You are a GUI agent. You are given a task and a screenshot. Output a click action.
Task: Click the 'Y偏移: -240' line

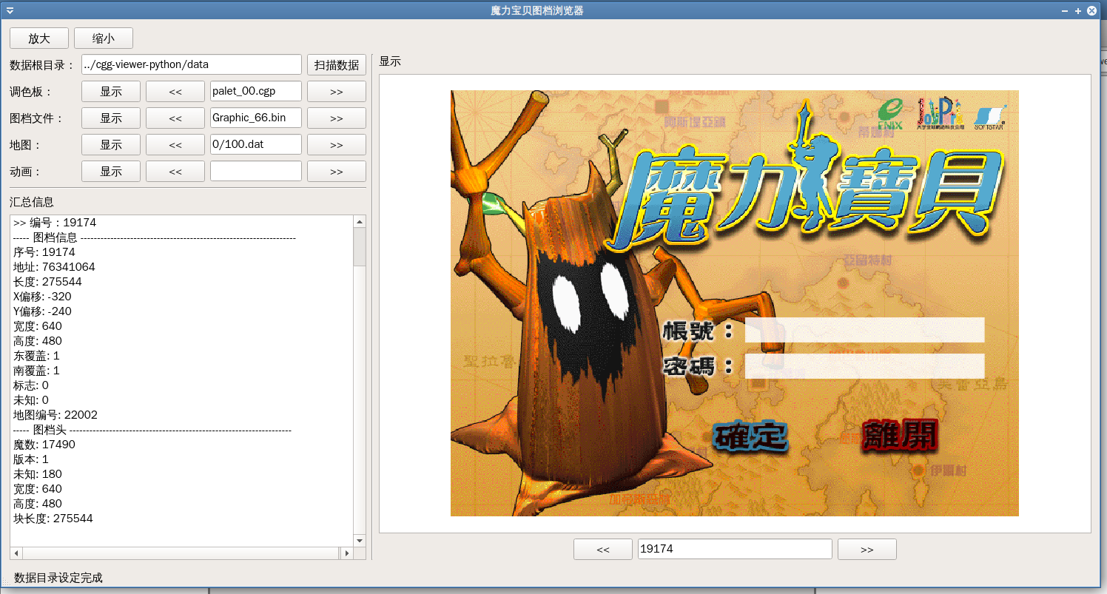click(x=42, y=311)
